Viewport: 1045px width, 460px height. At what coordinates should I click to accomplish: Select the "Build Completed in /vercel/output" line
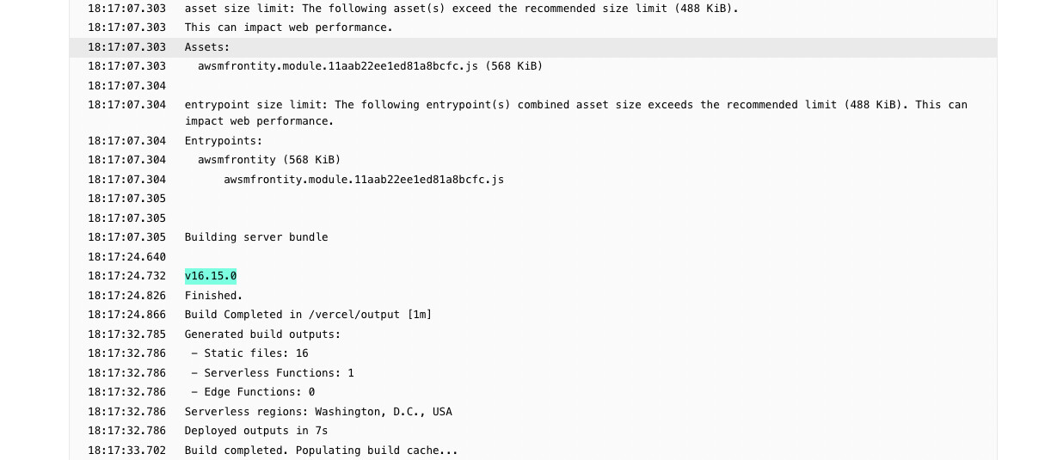(x=308, y=315)
